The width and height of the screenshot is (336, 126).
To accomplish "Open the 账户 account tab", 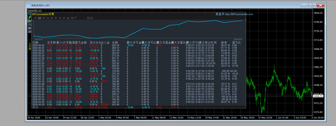I will point(74,18).
